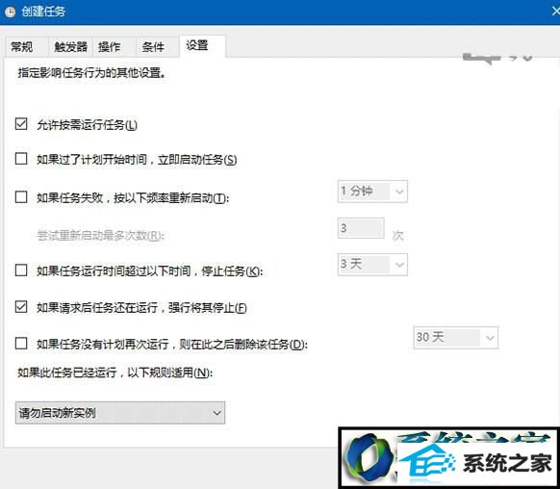The width and height of the screenshot is (560, 489).
Task: Expand the 请勿启动新实例 rule dropdown
Action: (120, 413)
